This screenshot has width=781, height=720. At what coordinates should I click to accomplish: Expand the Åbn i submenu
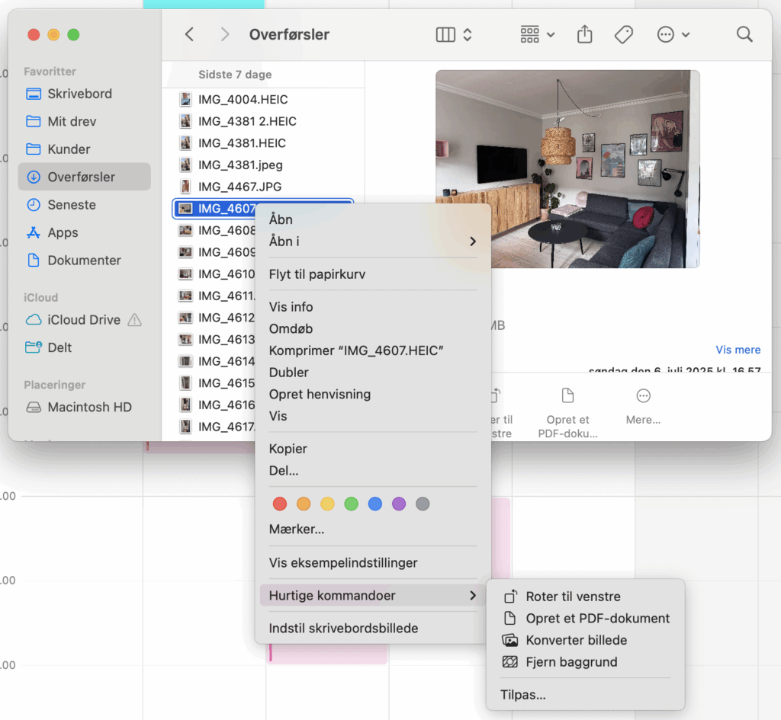pyautogui.click(x=373, y=241)
